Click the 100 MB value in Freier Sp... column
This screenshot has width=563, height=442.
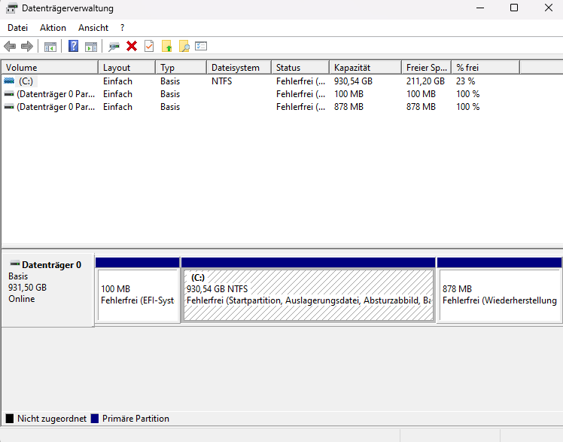click(x=421, y=94)
